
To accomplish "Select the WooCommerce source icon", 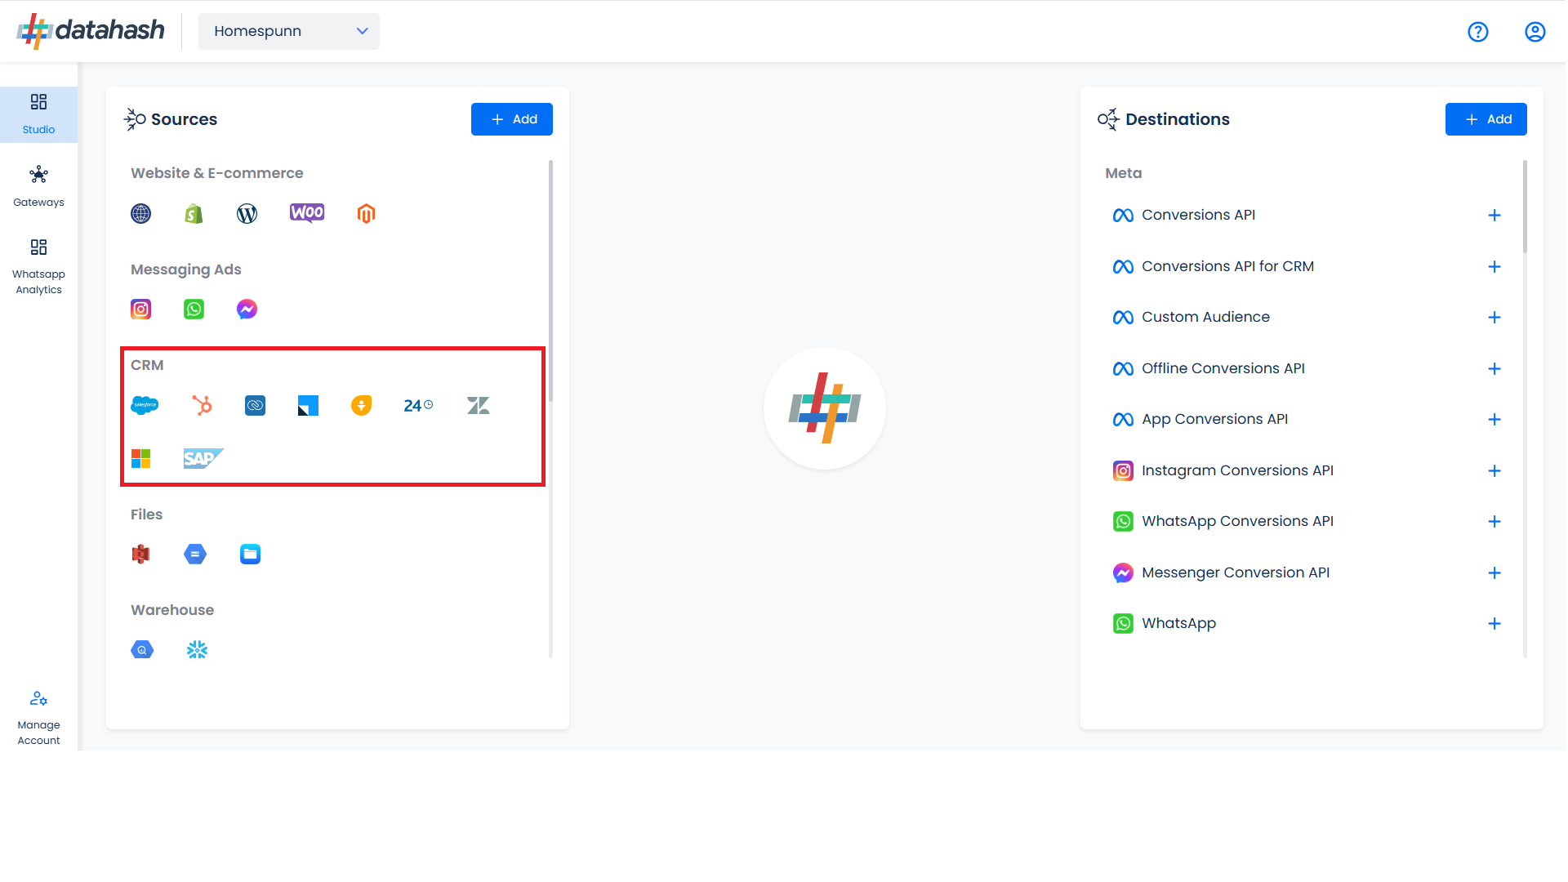I will (307, 213).
